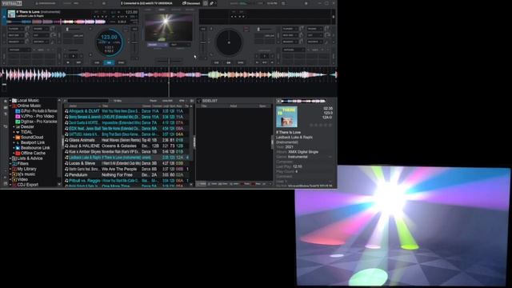Select the Afrojack & DLMT track row
Screen dimensions: 512x288
126,111
